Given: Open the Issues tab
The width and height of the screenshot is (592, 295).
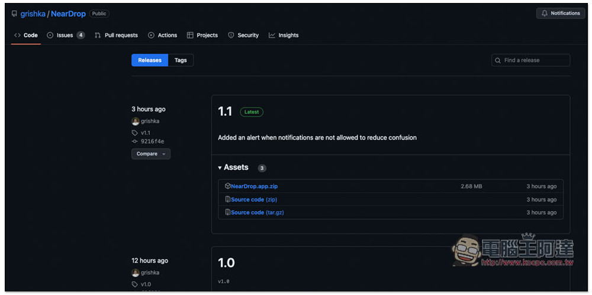Looking at the screenshot, I should pyautogui.click(x=65, y=35).
